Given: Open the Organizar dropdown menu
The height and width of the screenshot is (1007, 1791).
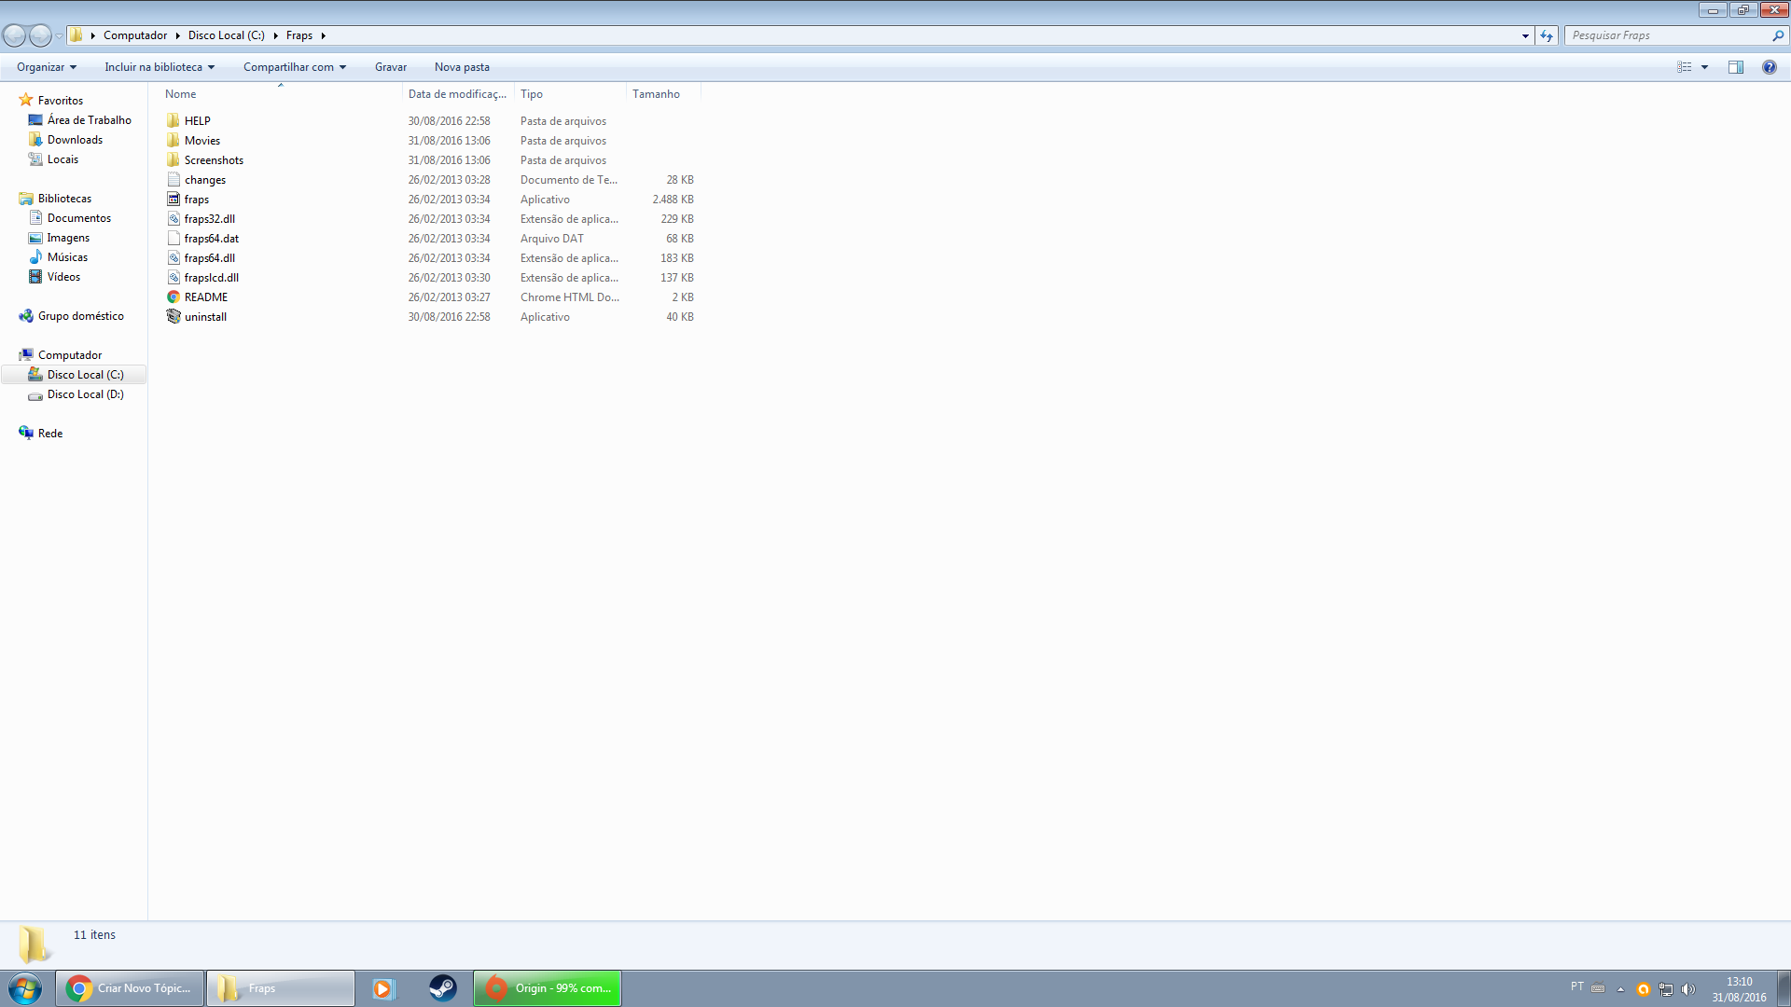Looking at the screenshot, I should (x=47, y=67).
